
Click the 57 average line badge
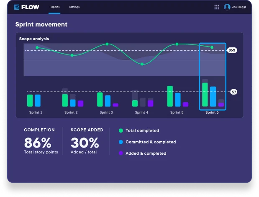[x=233, y=92]
